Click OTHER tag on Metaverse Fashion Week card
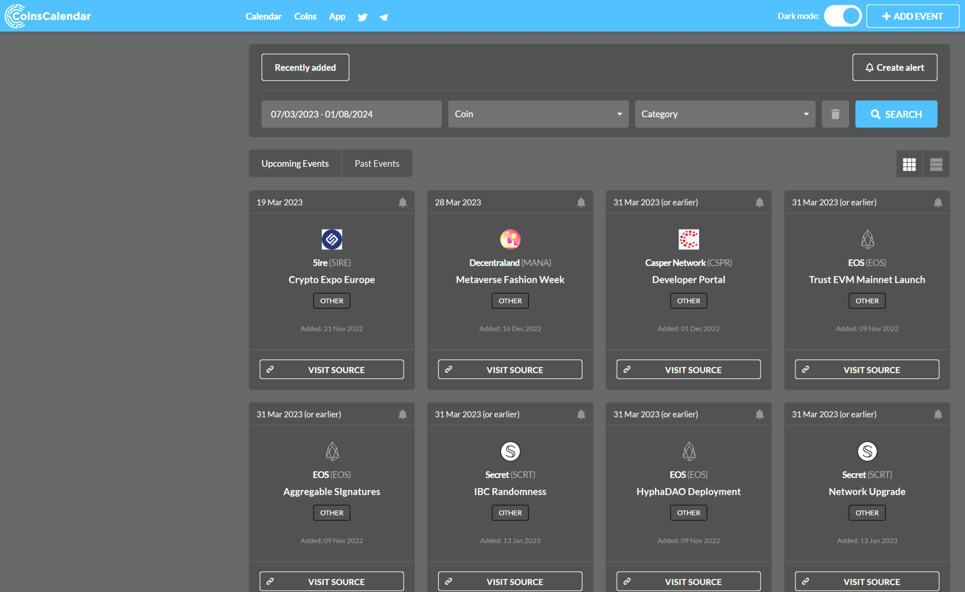The image size is (965, 592). [510, 301]
